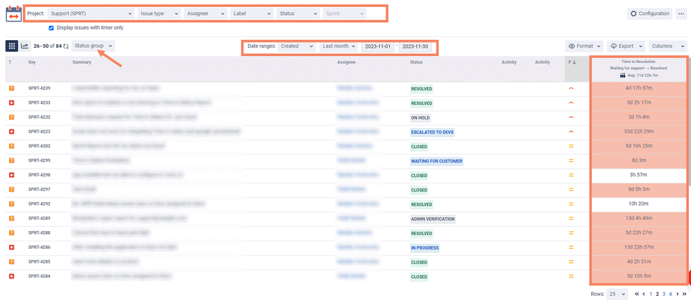
Task: Go to previous page of results
Action: pyautogui.click(x=644, y=294)
